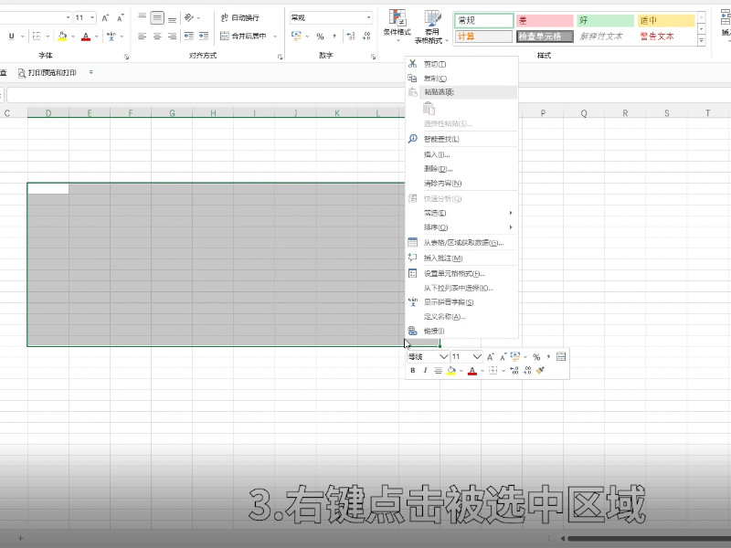Open the 排序 submenu in the context menu
Screen dimensions: 731x548
[461, 227]
